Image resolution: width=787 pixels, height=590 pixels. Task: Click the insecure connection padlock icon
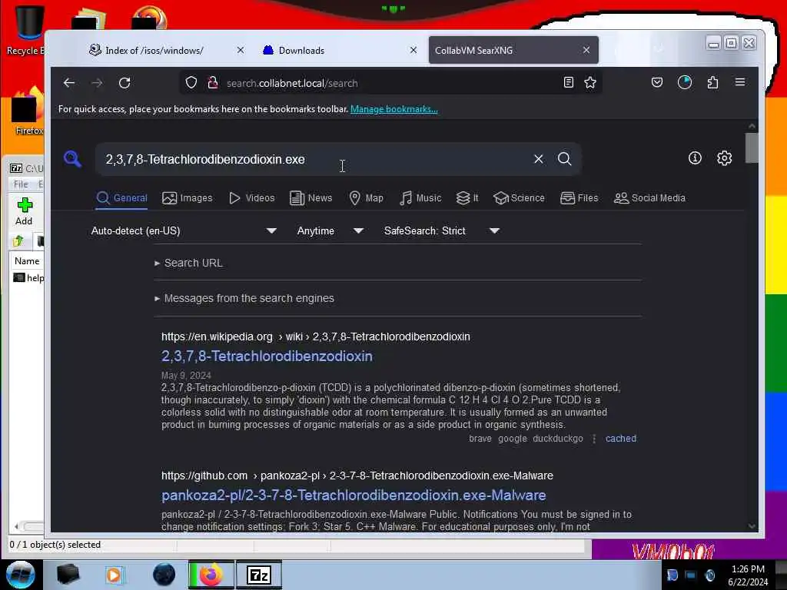pos(213,83)
